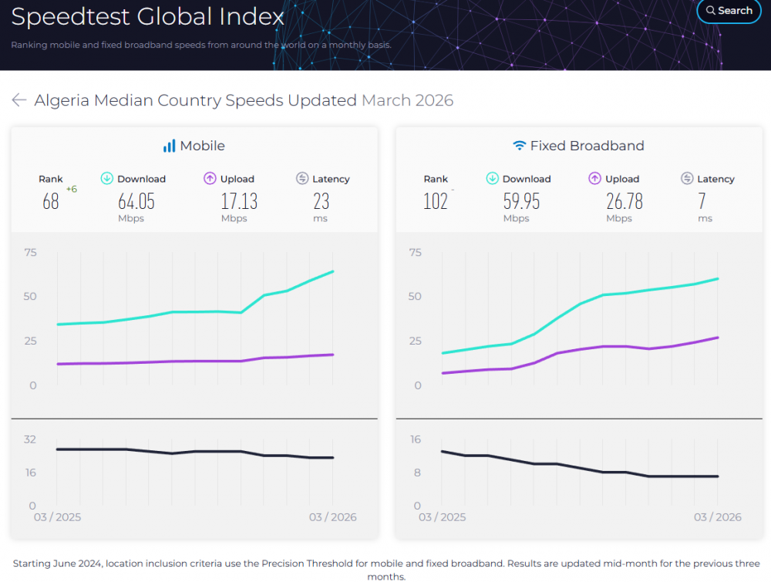Click the Mobile upload arrow icon
The width and height of the screenshot is (771, 582).
coord(210,179)
